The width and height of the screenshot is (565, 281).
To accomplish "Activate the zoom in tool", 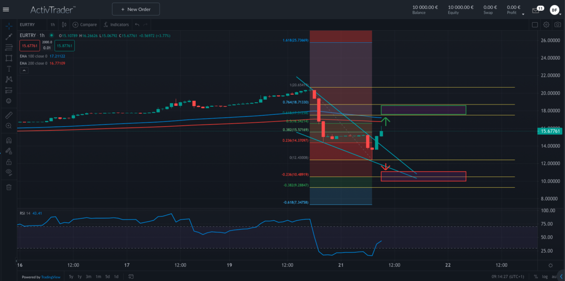I will pos(8,126).
